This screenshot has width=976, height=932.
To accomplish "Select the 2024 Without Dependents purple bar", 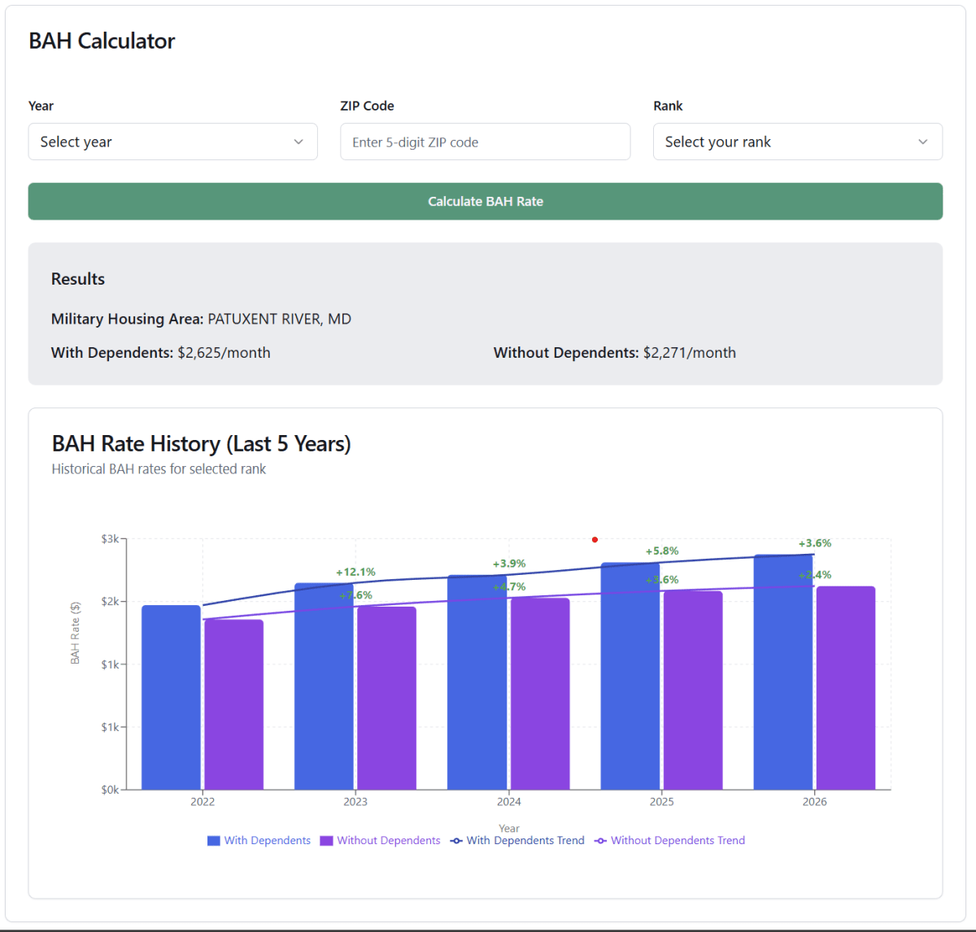I will coord(540,694).
